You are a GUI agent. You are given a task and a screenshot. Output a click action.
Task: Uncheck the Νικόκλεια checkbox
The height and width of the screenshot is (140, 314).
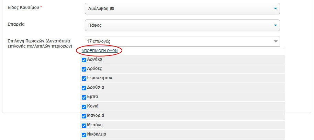(84, 135)
